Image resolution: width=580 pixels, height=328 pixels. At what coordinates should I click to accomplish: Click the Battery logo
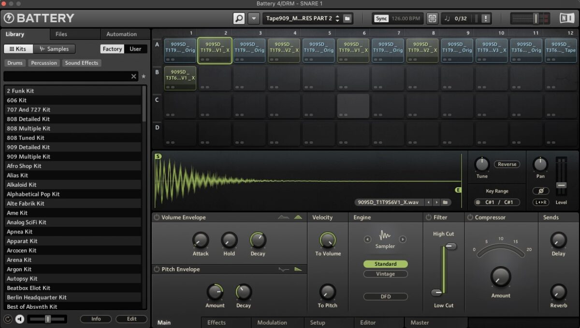point(39,18)
